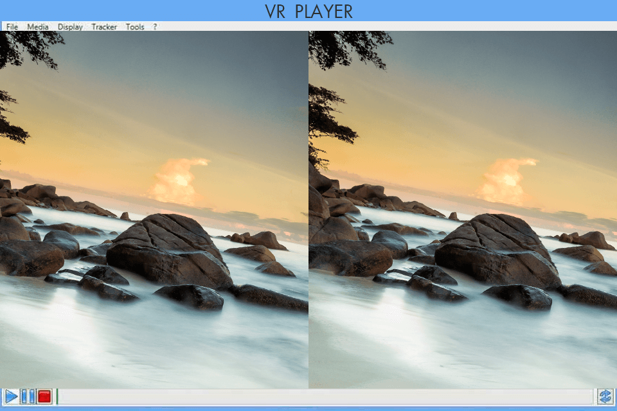Start playback with the blue Play button
Viewport: 617px width, 411px height.
click(x=11, y=396)
